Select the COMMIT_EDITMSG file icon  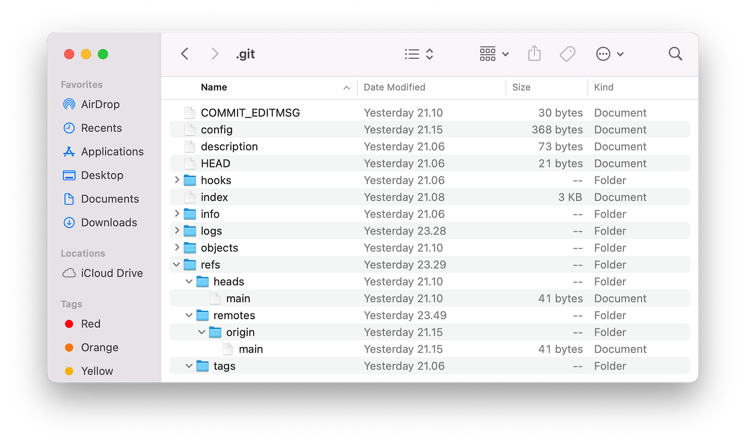(x=190, y=112)
